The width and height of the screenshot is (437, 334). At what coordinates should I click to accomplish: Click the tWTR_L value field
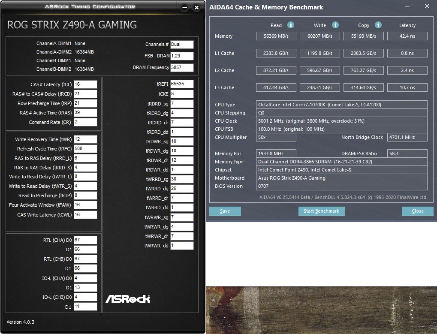tap(85, 177)
